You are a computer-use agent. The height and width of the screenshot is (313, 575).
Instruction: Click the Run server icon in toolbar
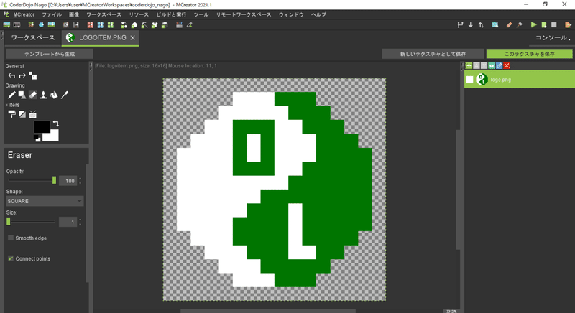click(544, 24)
